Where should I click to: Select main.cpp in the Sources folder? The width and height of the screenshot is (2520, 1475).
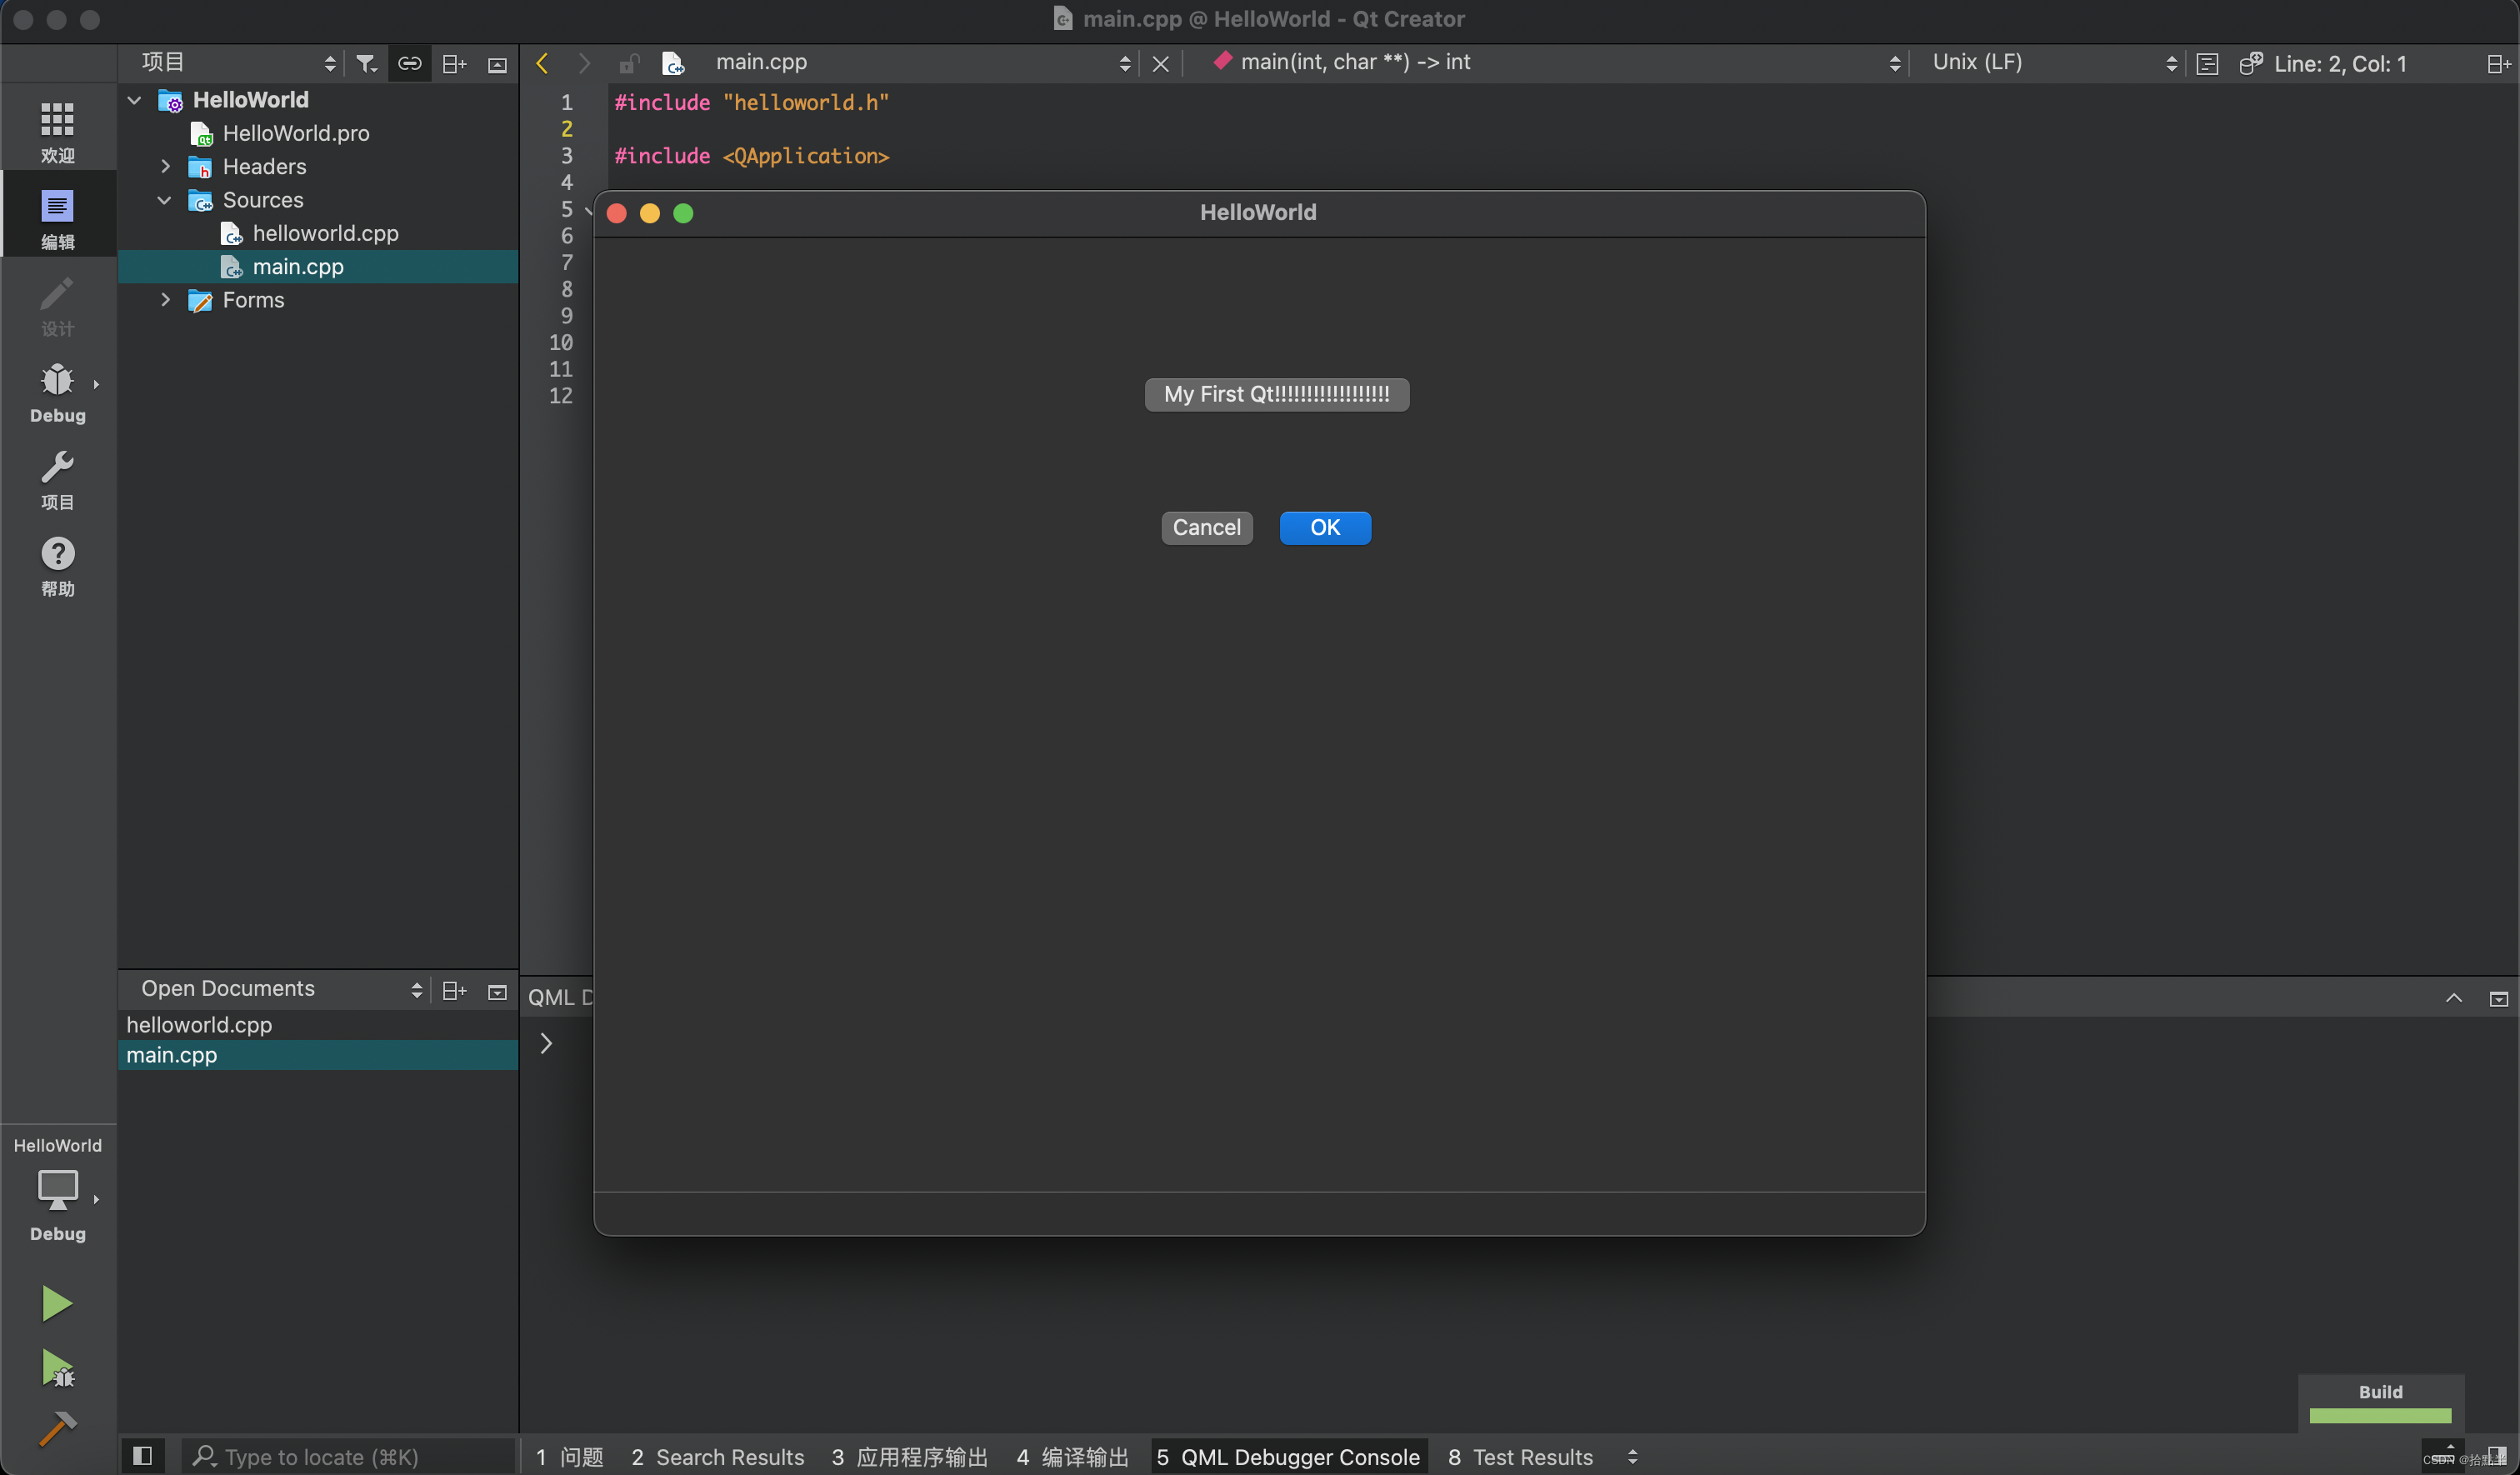(318, 266)
